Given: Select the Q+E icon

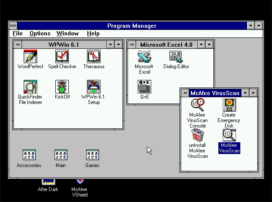Looking at the screenshot, I should (144, 87).
